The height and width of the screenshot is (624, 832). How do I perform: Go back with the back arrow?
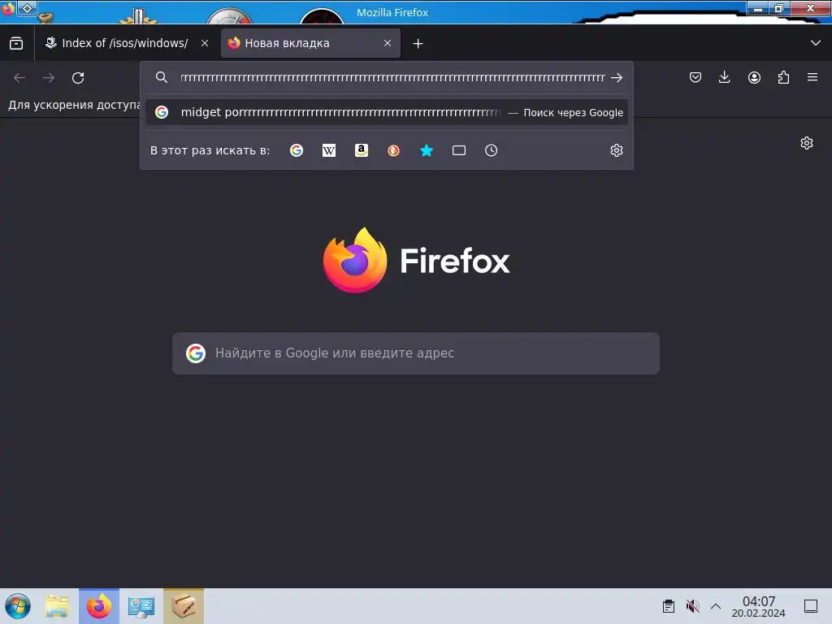(x=19, y=78)
